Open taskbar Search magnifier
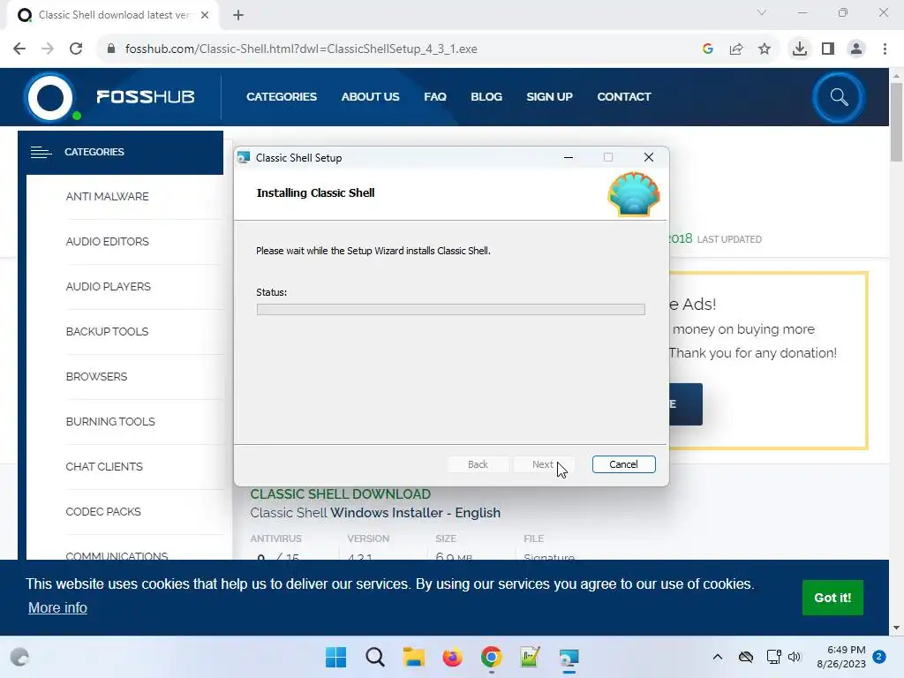Screen dimensions: 904x678 click(x=374, y=657)
